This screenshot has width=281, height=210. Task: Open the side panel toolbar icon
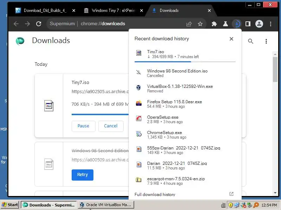(248, 24)
